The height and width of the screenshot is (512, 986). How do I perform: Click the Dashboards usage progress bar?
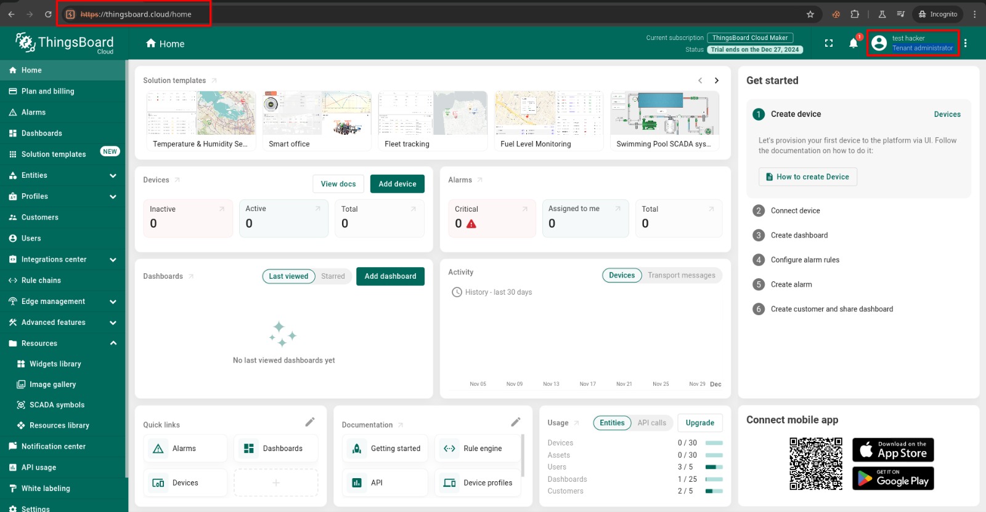click(x=714, y=479)
